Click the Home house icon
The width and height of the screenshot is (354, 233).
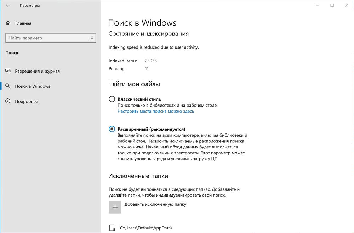click(8, 23)
